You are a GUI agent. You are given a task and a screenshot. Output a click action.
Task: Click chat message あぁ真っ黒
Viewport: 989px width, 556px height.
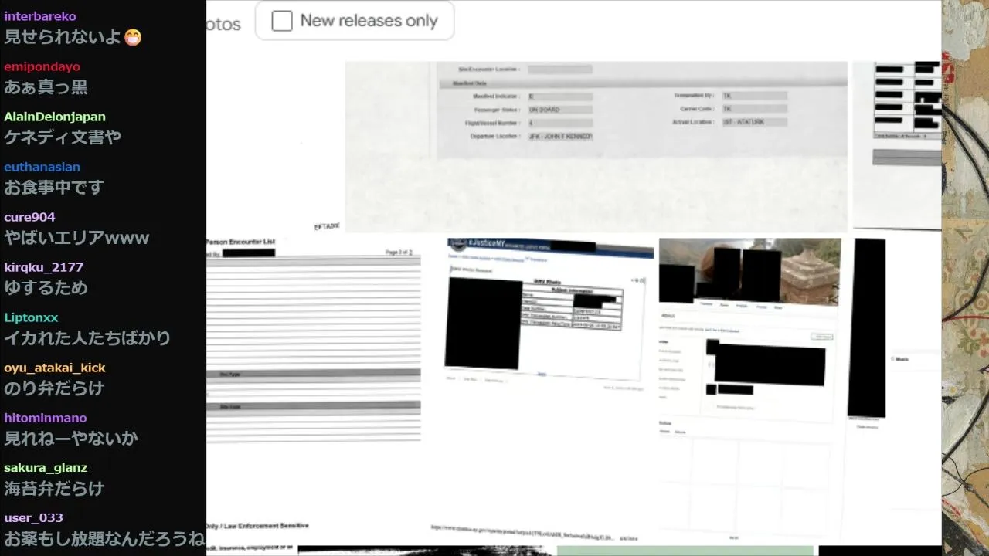tap(46, 87)
